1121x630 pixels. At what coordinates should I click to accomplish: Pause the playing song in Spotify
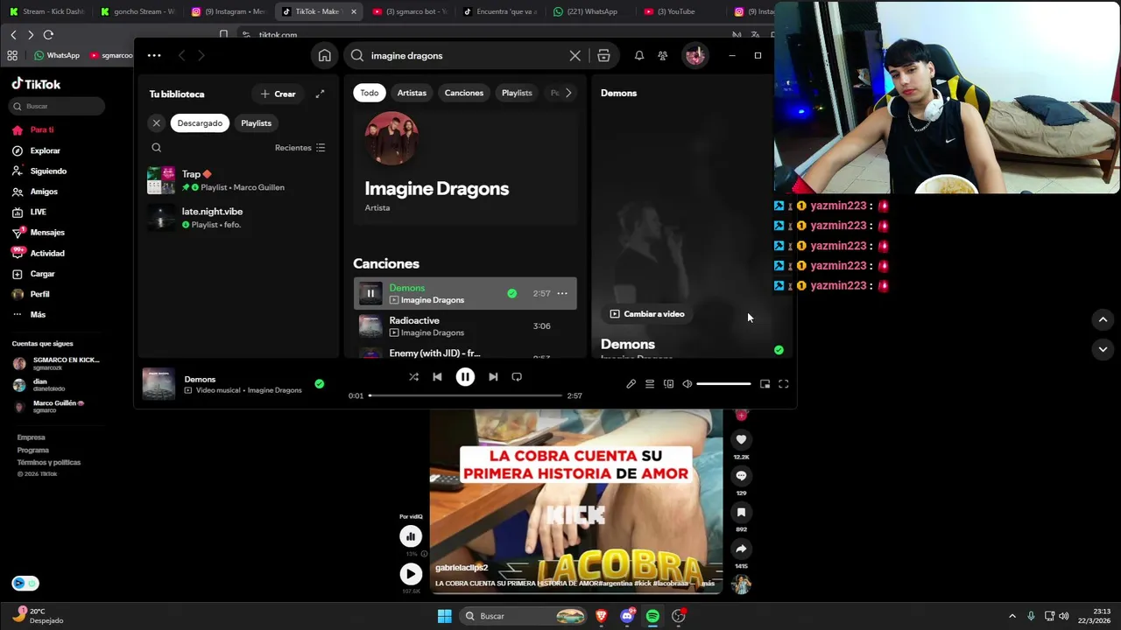[465, 377]
